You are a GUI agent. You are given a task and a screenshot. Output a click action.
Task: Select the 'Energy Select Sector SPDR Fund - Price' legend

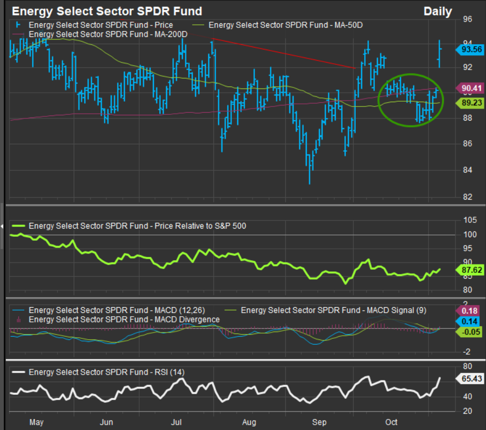tap(101, 25)
